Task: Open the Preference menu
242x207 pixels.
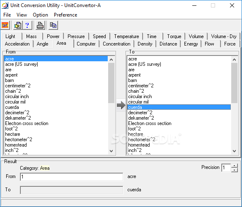Action: [x=65, y=15]
